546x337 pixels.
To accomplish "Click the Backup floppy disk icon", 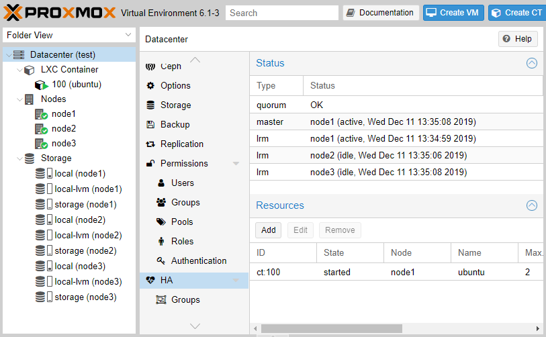I will click(150, 125).
